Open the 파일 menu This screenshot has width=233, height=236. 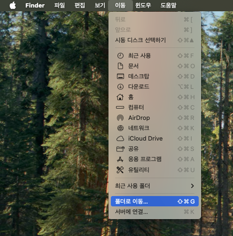[60, 6]
